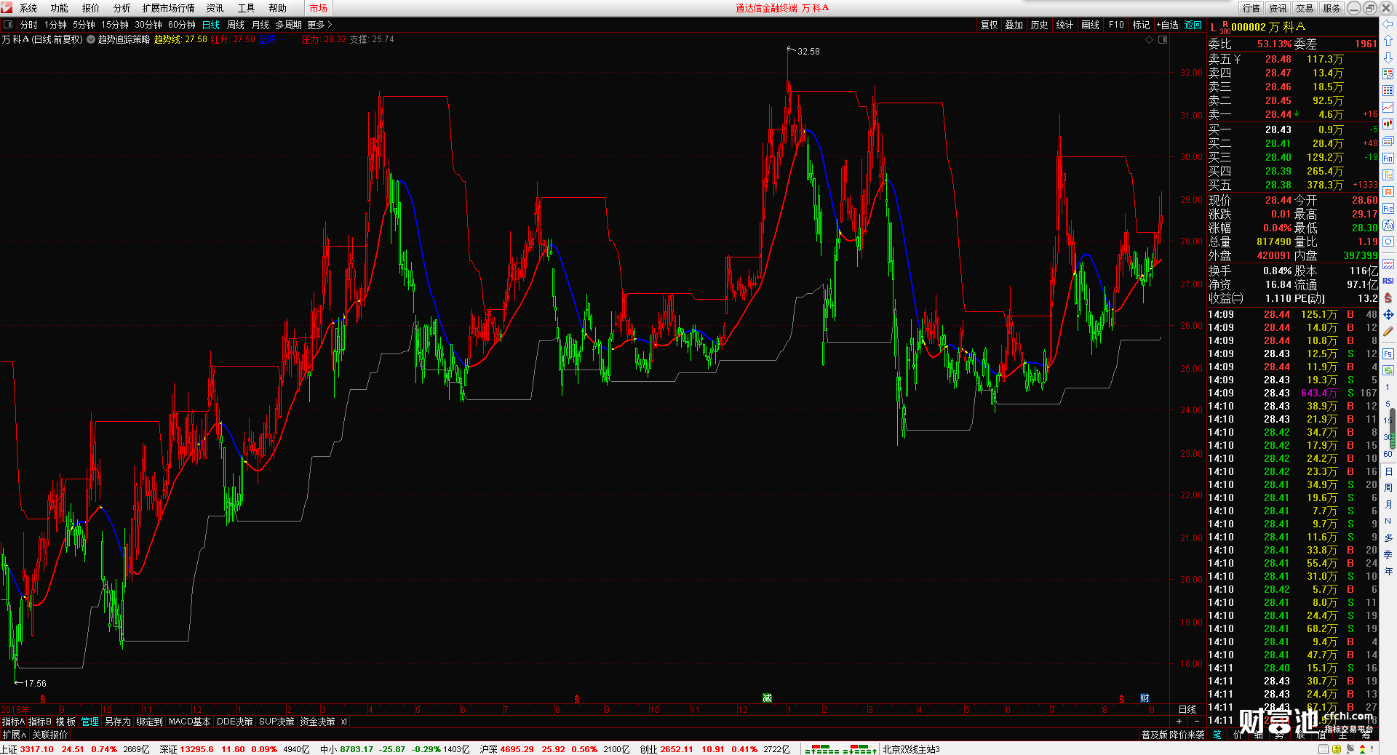1397x755 pixels.
Task: Click the circle-in-square sidebar icon
Action: tap(1388, 241)
